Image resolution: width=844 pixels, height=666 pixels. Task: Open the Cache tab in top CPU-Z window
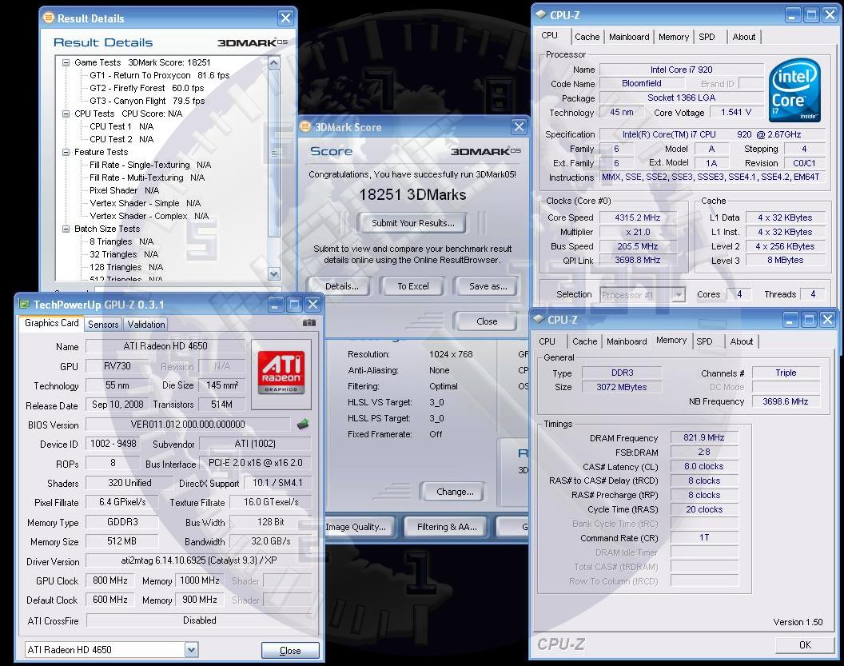587,37
